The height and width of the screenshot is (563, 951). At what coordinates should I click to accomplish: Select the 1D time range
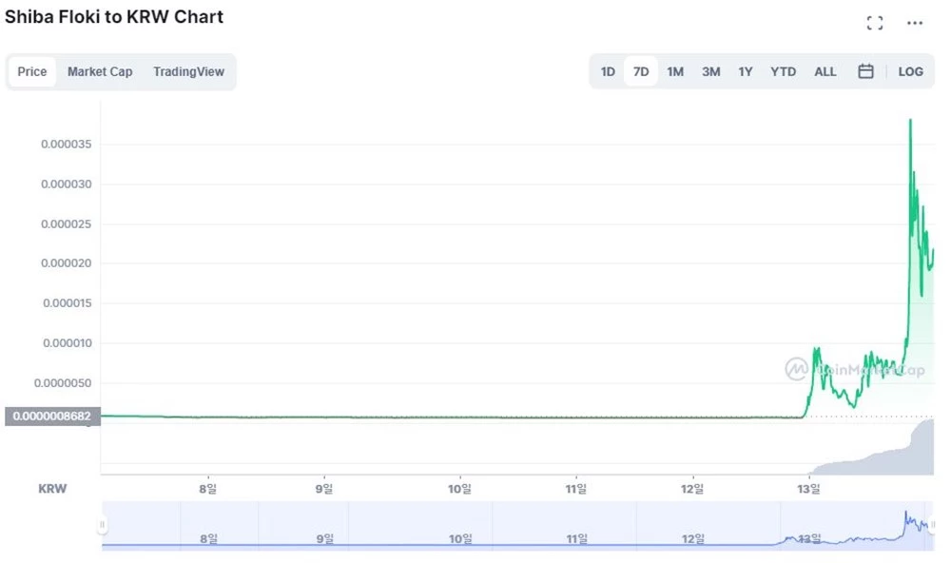pyautogui.click(x=608, y=71)
